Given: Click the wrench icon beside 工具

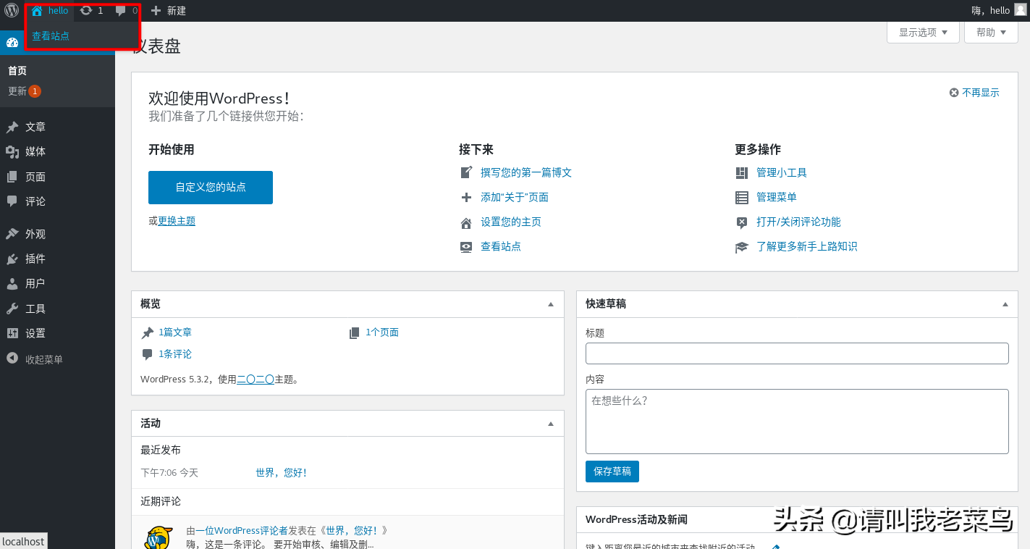Looking at the screenshot, I should (12, 309).
